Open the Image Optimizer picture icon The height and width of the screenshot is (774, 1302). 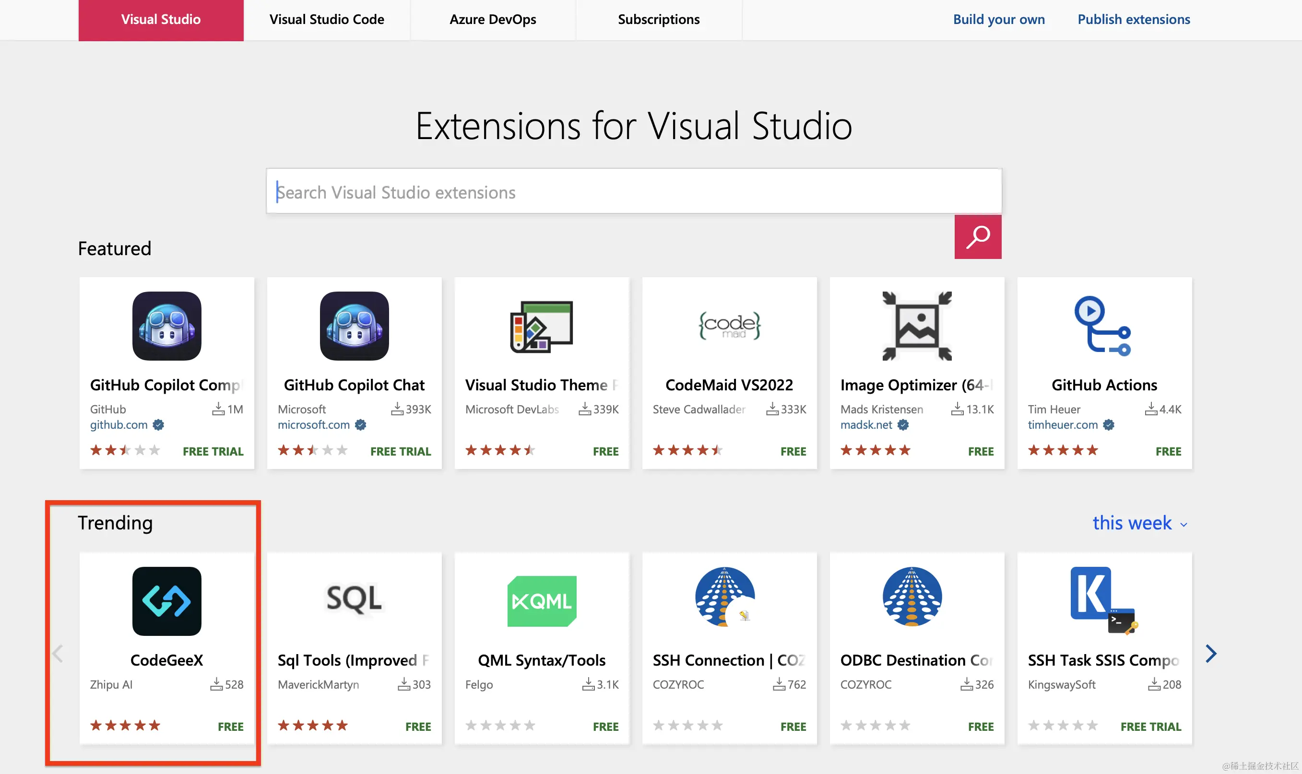(x=917, y=326)
